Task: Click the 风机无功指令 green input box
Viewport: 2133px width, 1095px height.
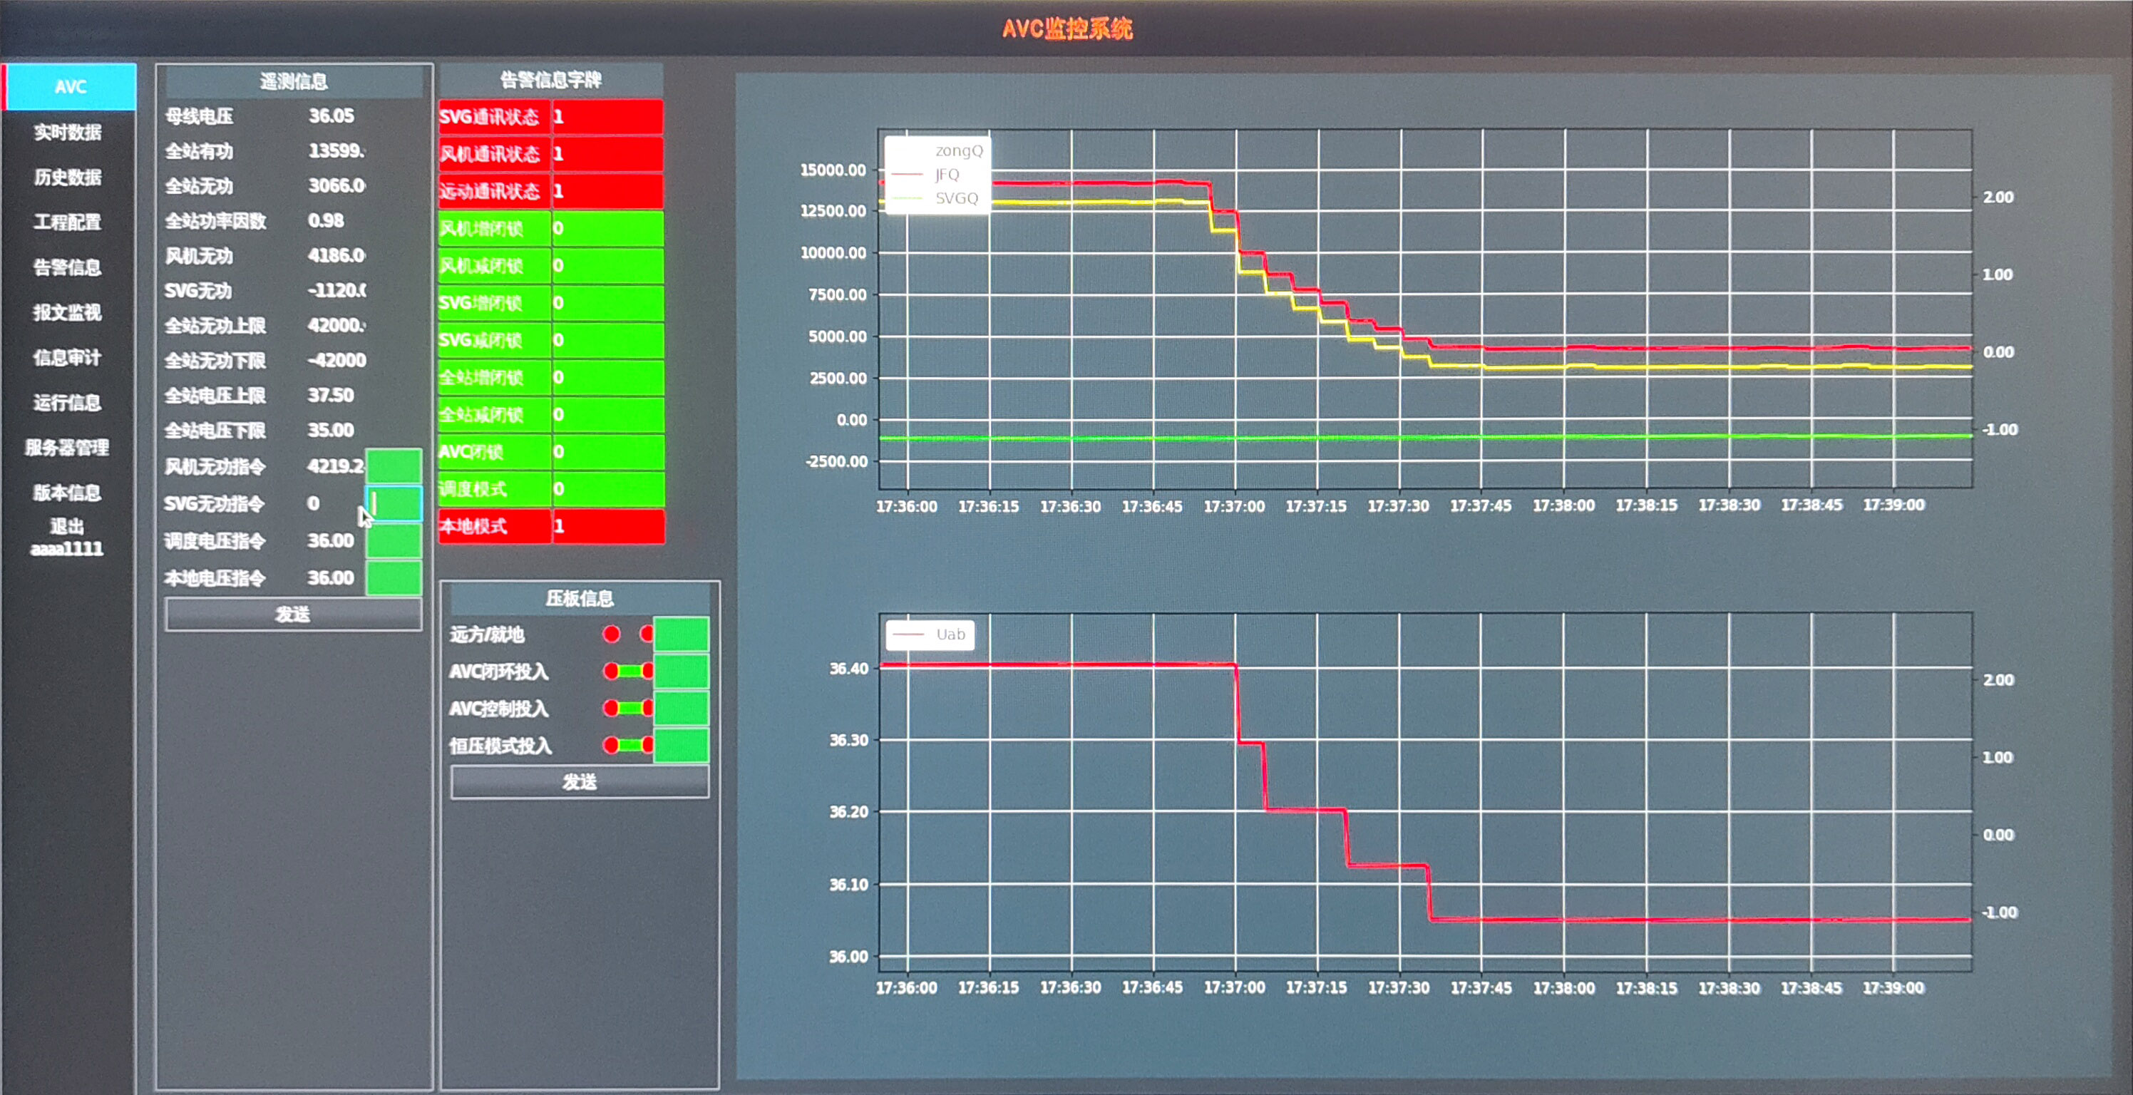Action: 394,466
